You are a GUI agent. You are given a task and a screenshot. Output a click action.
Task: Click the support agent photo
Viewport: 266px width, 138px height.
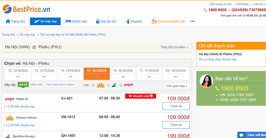tap(206, 81)
